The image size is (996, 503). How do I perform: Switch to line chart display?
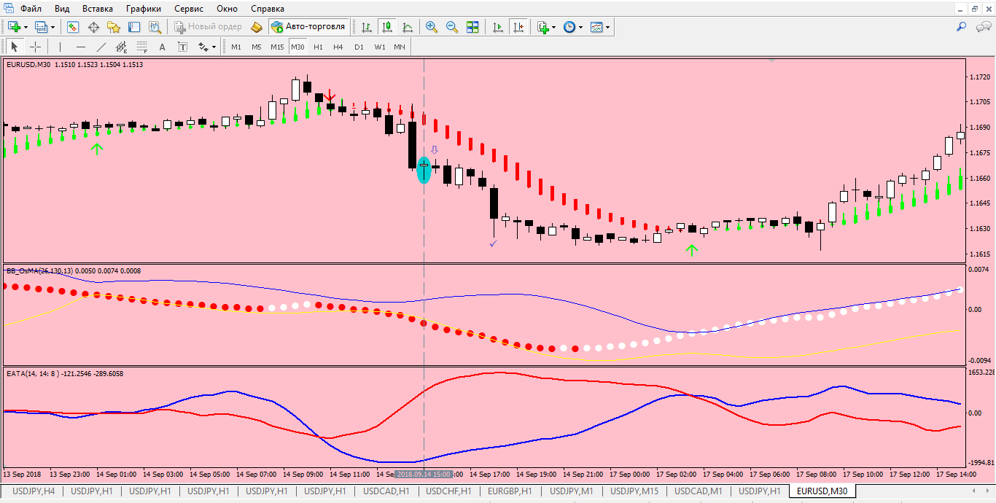point(408,27)
